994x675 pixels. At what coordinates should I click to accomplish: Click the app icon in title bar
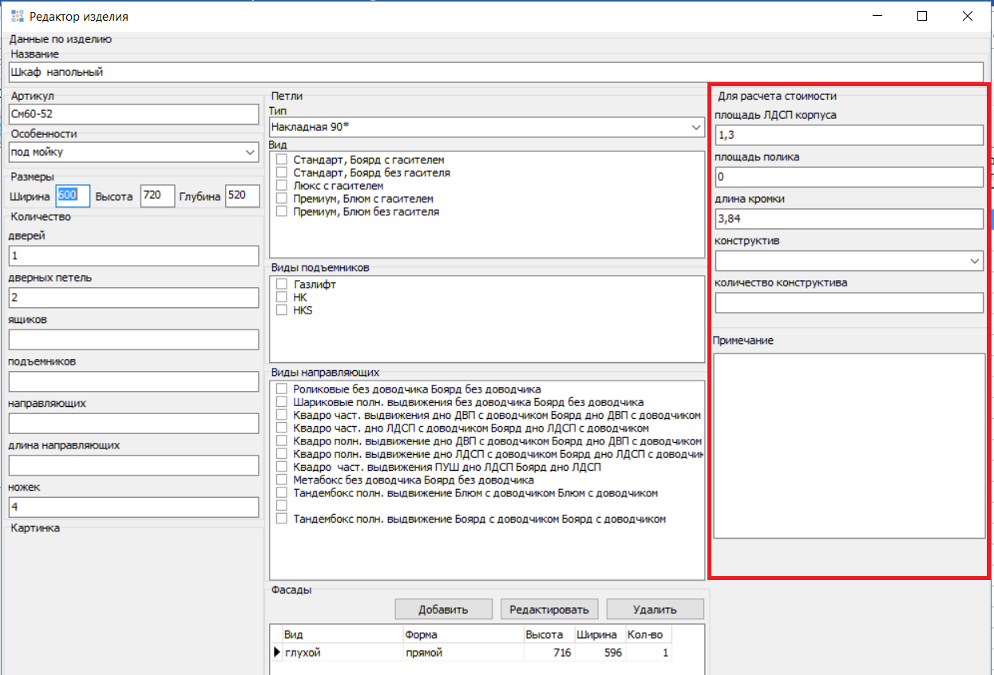17,16
